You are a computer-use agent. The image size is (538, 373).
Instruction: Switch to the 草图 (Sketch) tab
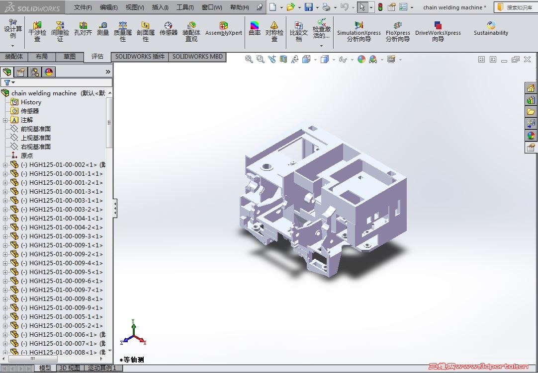tap(70, 57)
